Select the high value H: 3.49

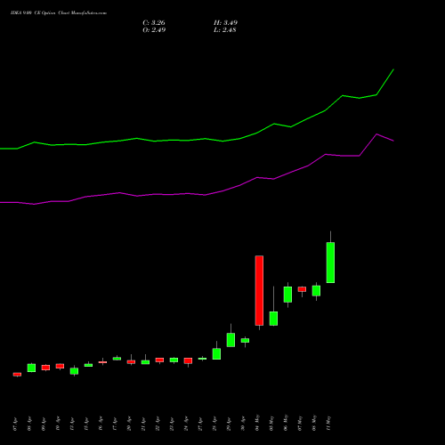point(225,23)
